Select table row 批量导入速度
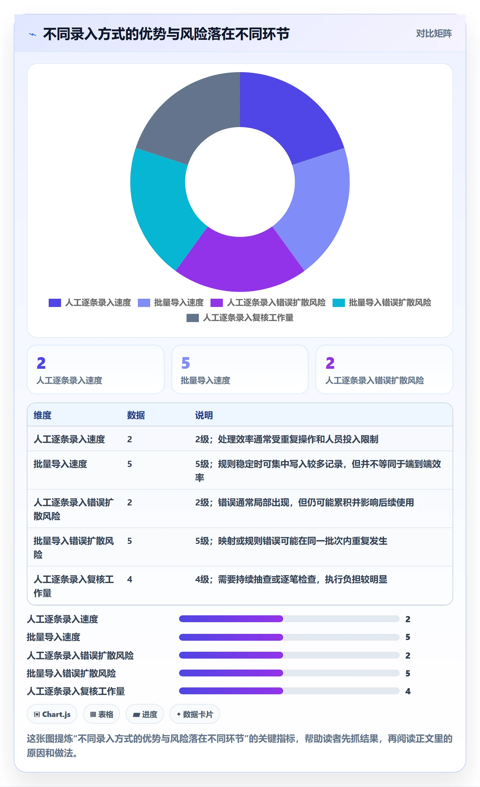The image size is (480, 787). tap(240, 470)
